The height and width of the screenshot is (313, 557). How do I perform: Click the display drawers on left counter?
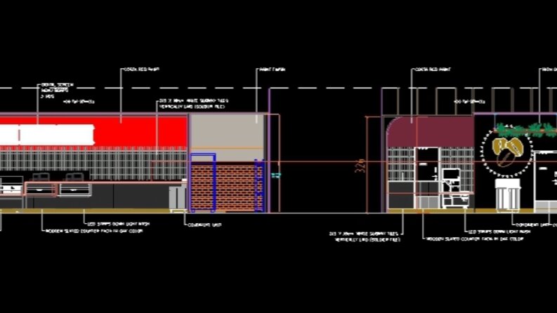[58, 189]
